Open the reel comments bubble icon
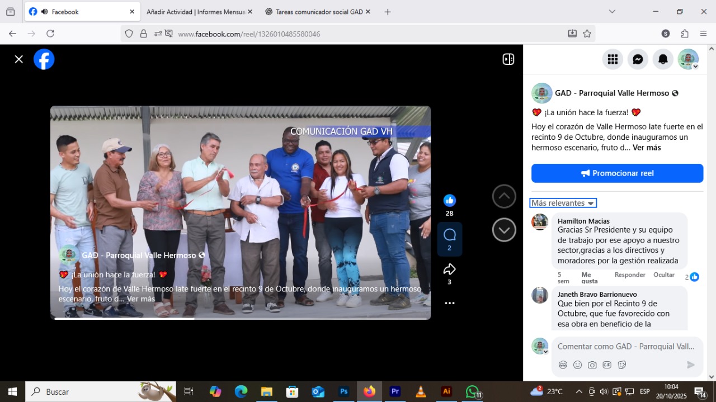This screenshot has width=716, height=402. (x=449, y=235)
